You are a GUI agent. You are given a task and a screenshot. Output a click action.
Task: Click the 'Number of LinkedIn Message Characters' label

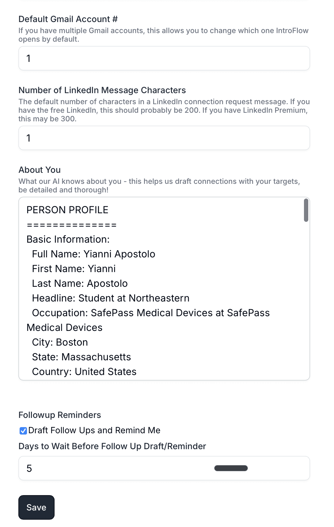(102, 90)
